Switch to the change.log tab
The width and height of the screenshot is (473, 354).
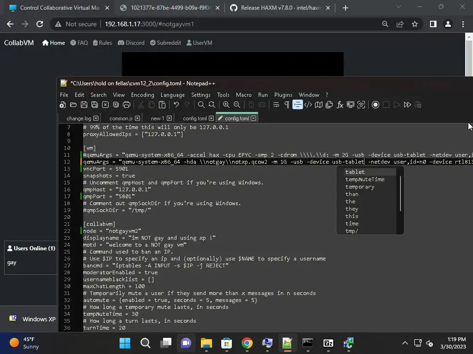[x=79, y=118]
